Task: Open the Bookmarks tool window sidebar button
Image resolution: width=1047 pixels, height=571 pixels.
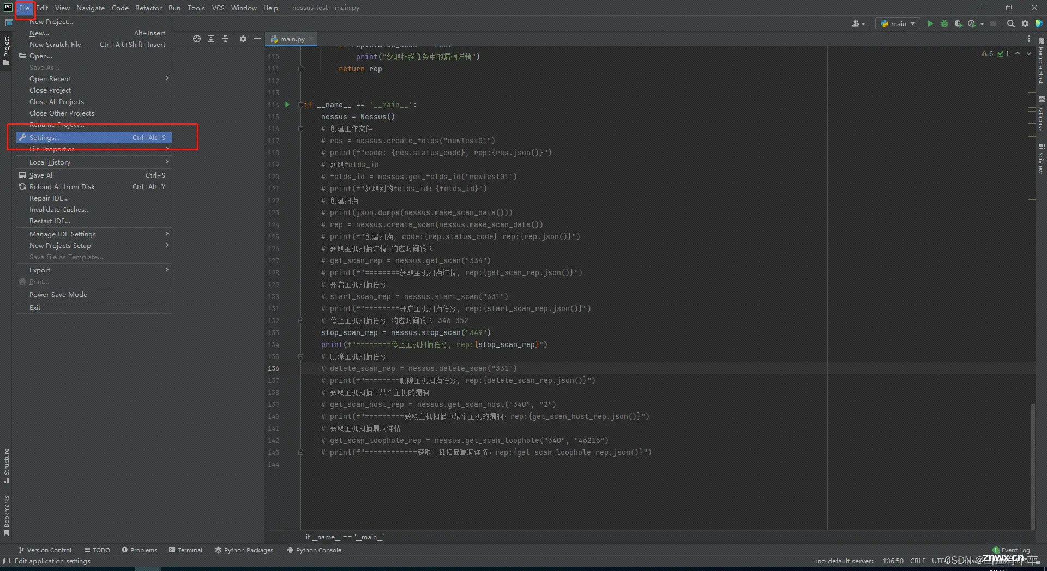Action: 7,515
